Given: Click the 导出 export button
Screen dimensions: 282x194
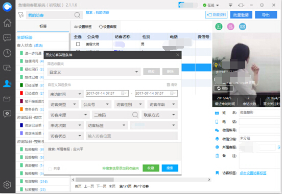Looking at the screenshot, I should 266,15.
